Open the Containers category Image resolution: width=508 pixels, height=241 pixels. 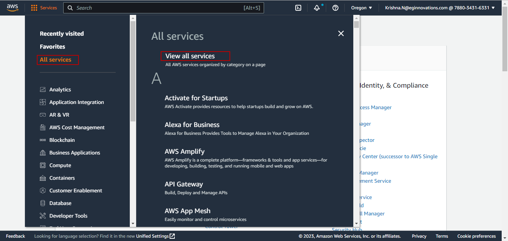(x=62, y=178)
